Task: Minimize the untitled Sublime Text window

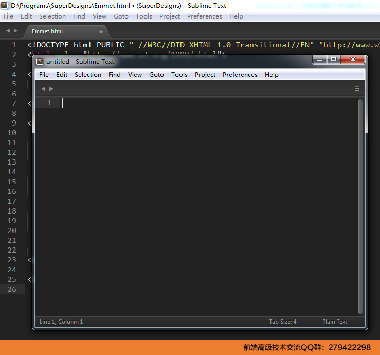Action: 320,59
